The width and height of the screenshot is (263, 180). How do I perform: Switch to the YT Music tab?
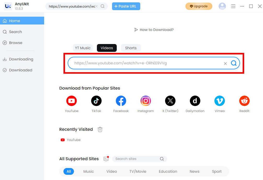pyautogui.click(x=83, y=48)
